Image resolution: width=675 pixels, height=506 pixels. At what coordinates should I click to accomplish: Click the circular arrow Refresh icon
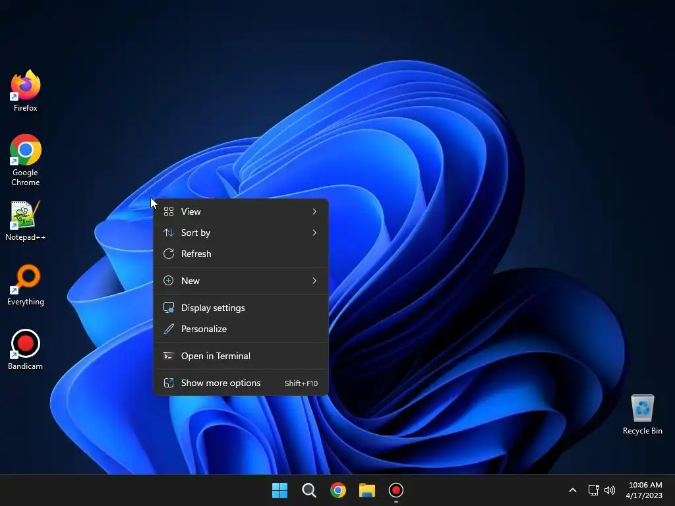[x=169, y=254]
